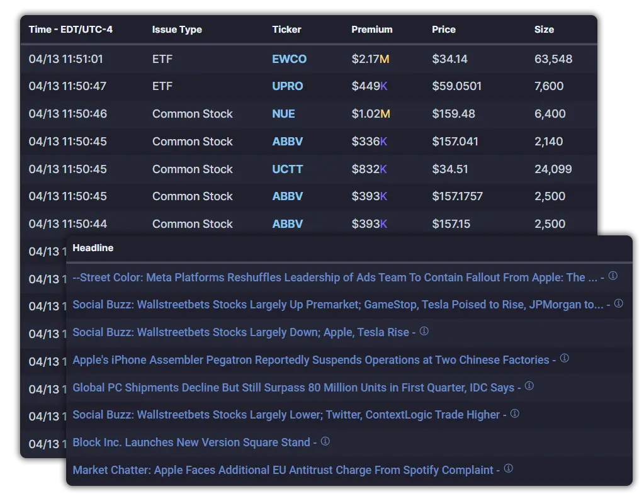
Task: Select the 04/13 11:50:47 timestamp cell
Action: (67, 86)
